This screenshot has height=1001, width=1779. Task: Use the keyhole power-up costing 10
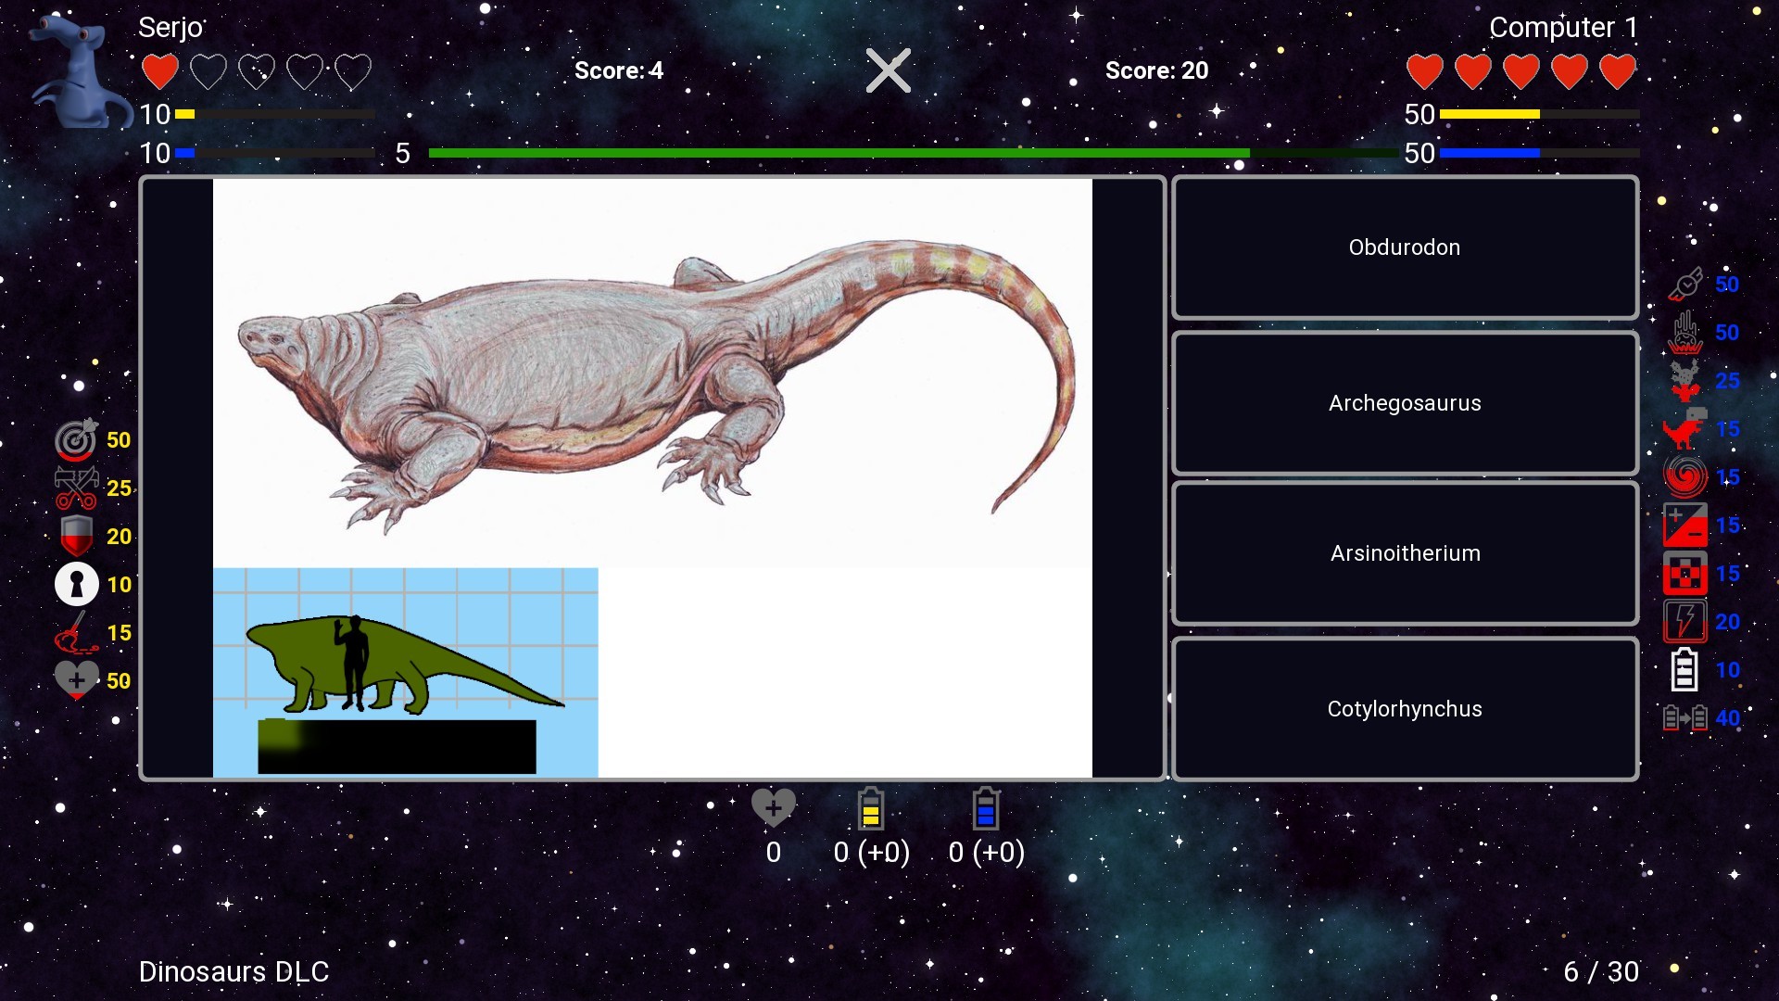(77, 584)
